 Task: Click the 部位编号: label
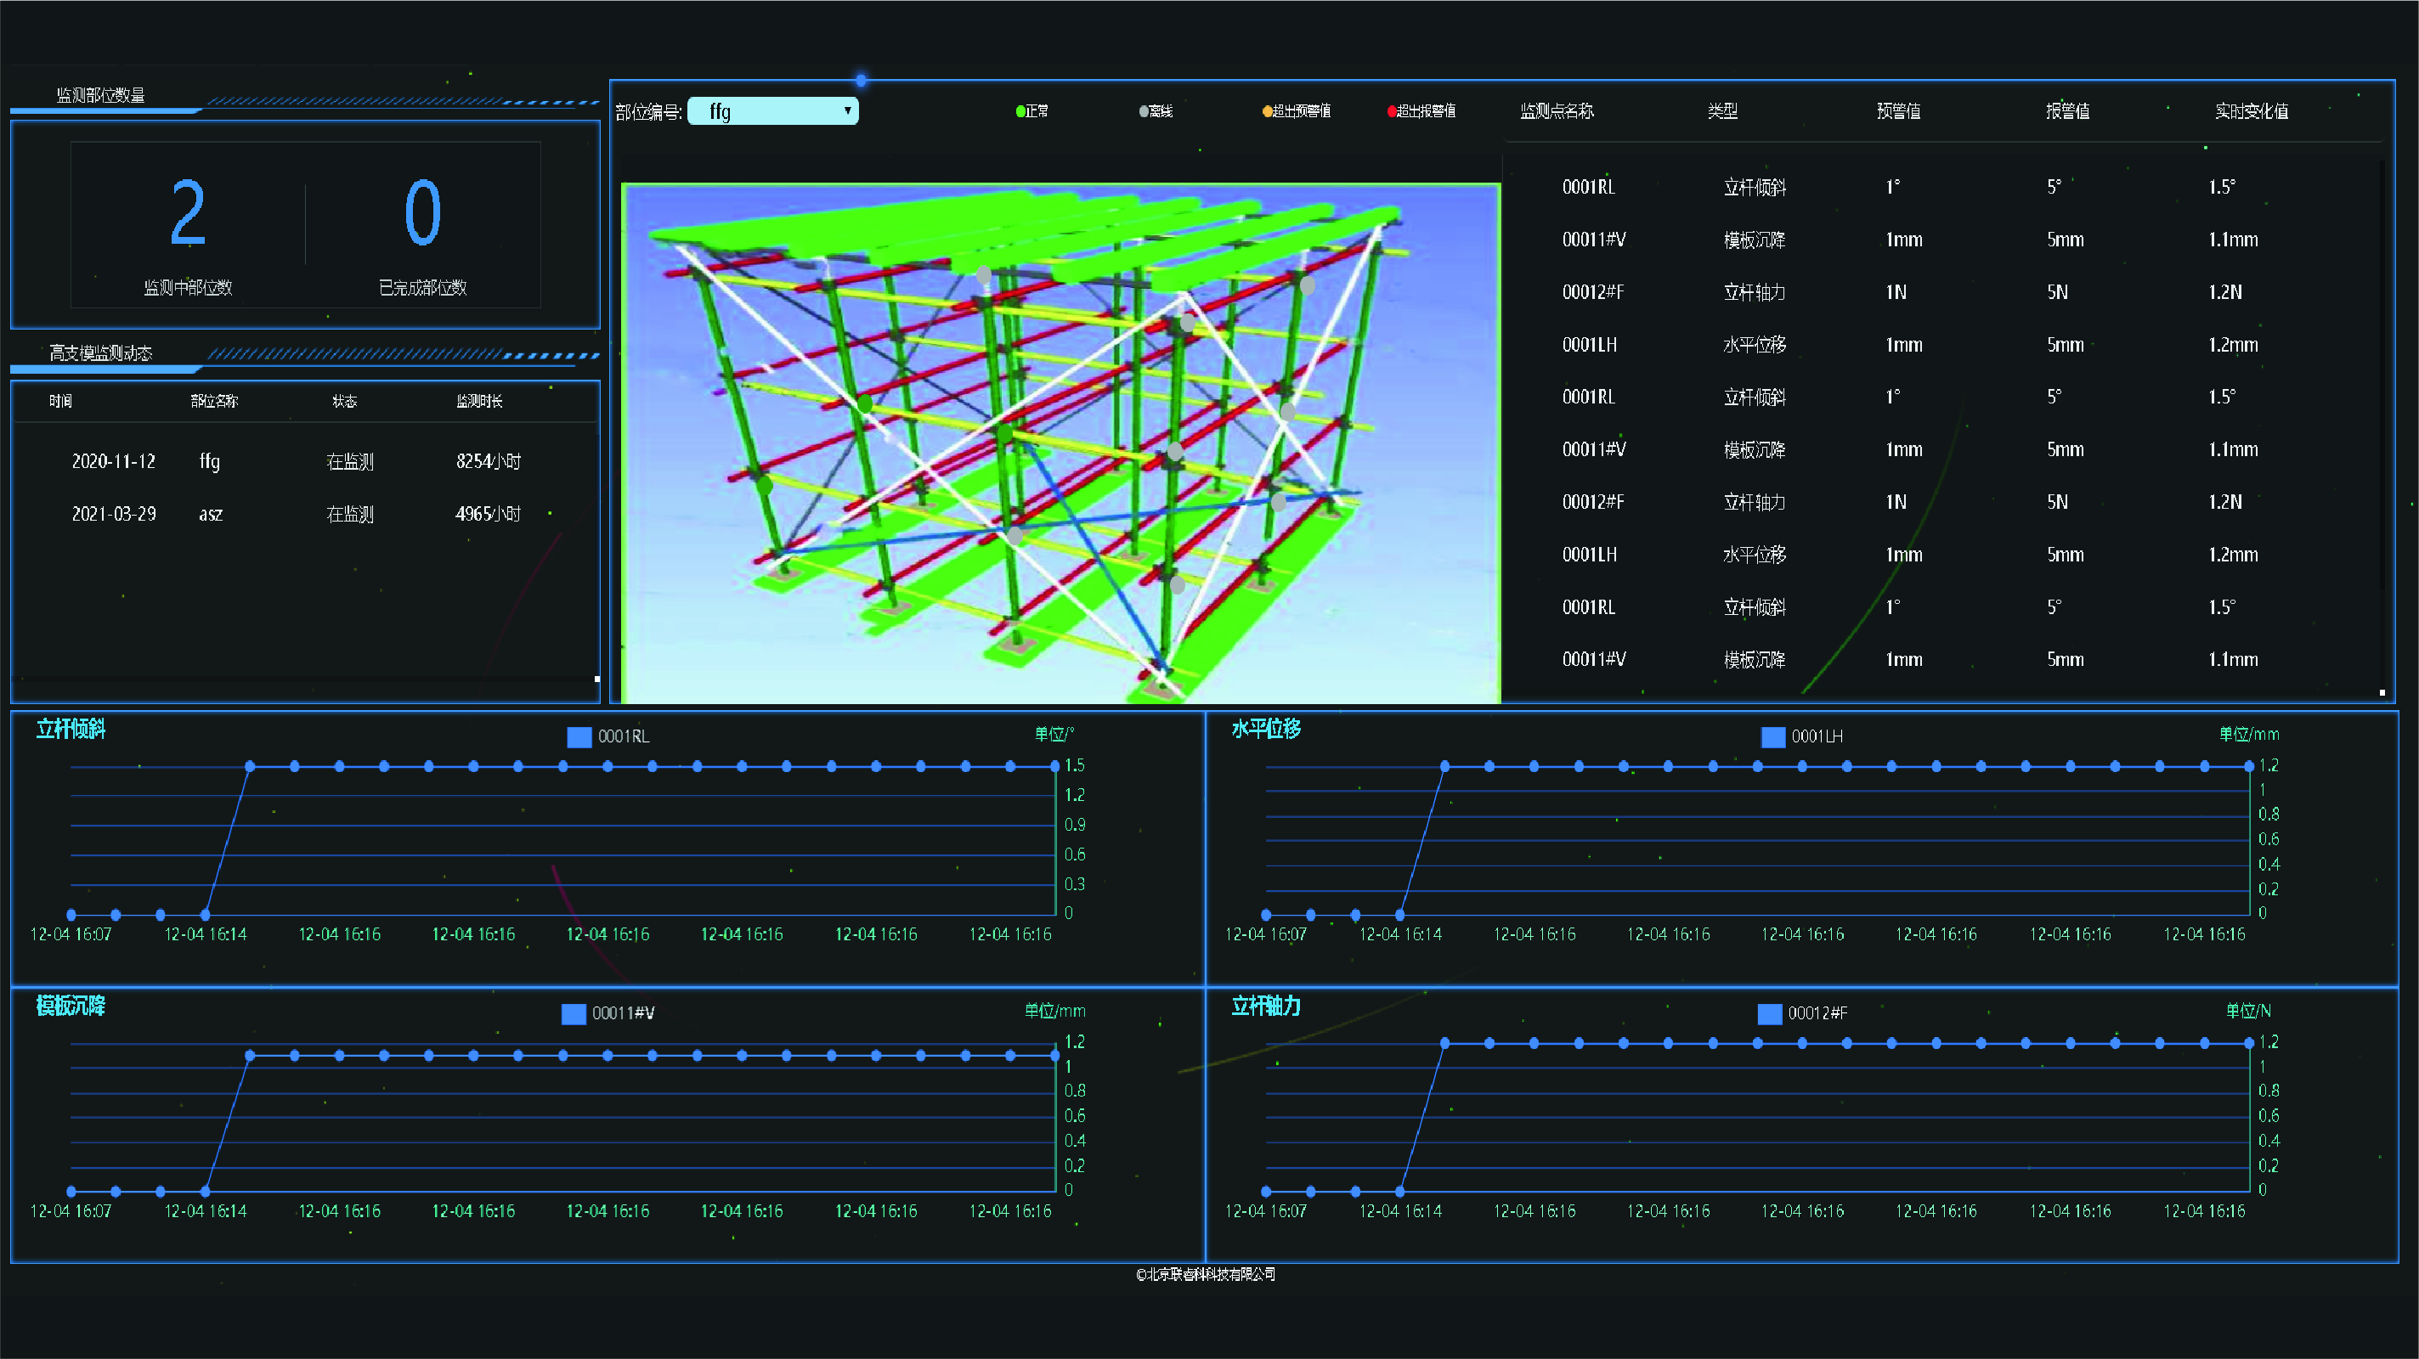[x=648, y=113]
